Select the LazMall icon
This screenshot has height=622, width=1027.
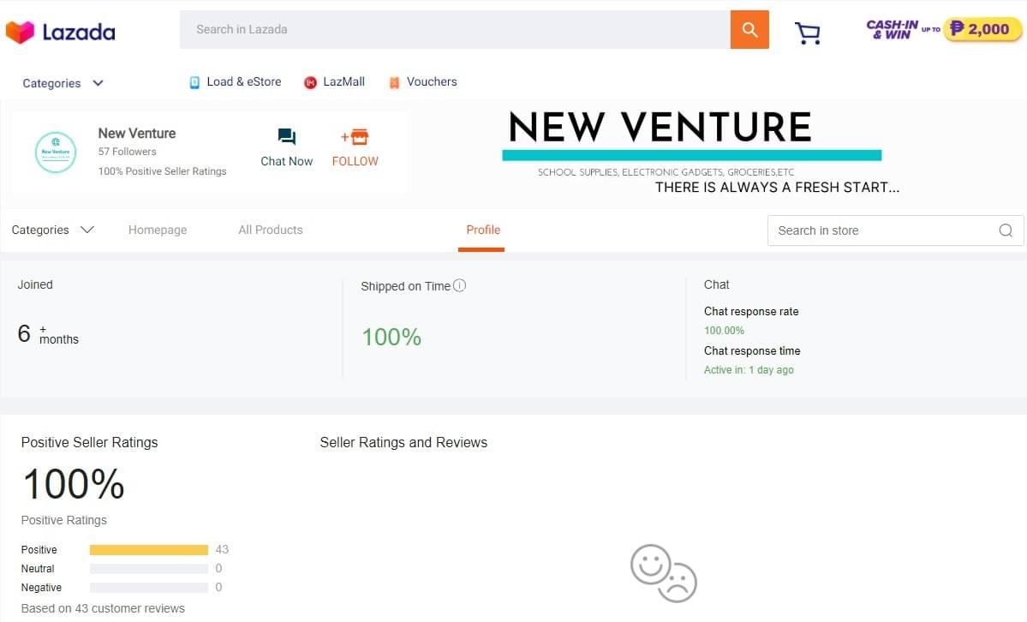(x=310, y=82)
